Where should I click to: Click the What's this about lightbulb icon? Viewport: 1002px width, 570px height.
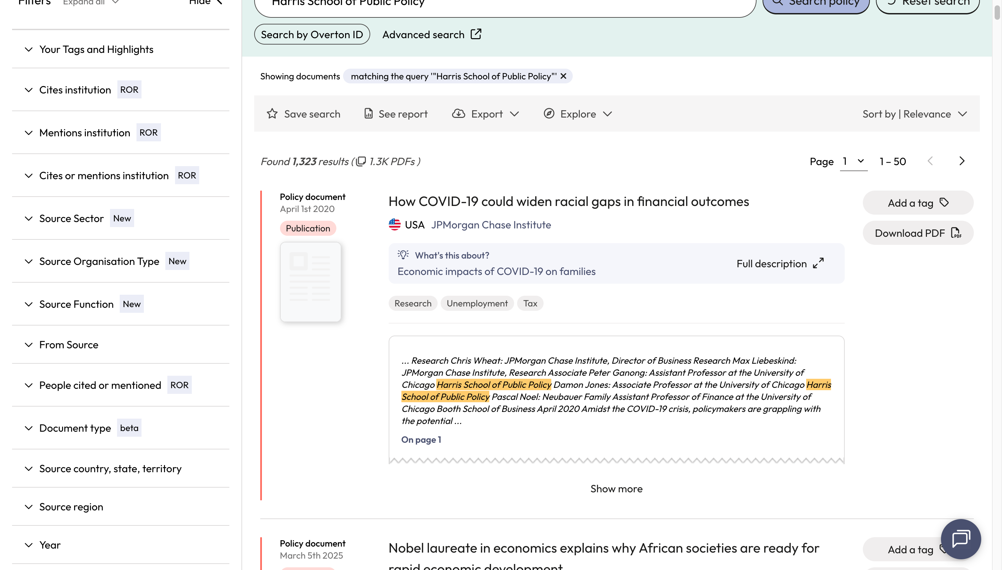[403, 255]
